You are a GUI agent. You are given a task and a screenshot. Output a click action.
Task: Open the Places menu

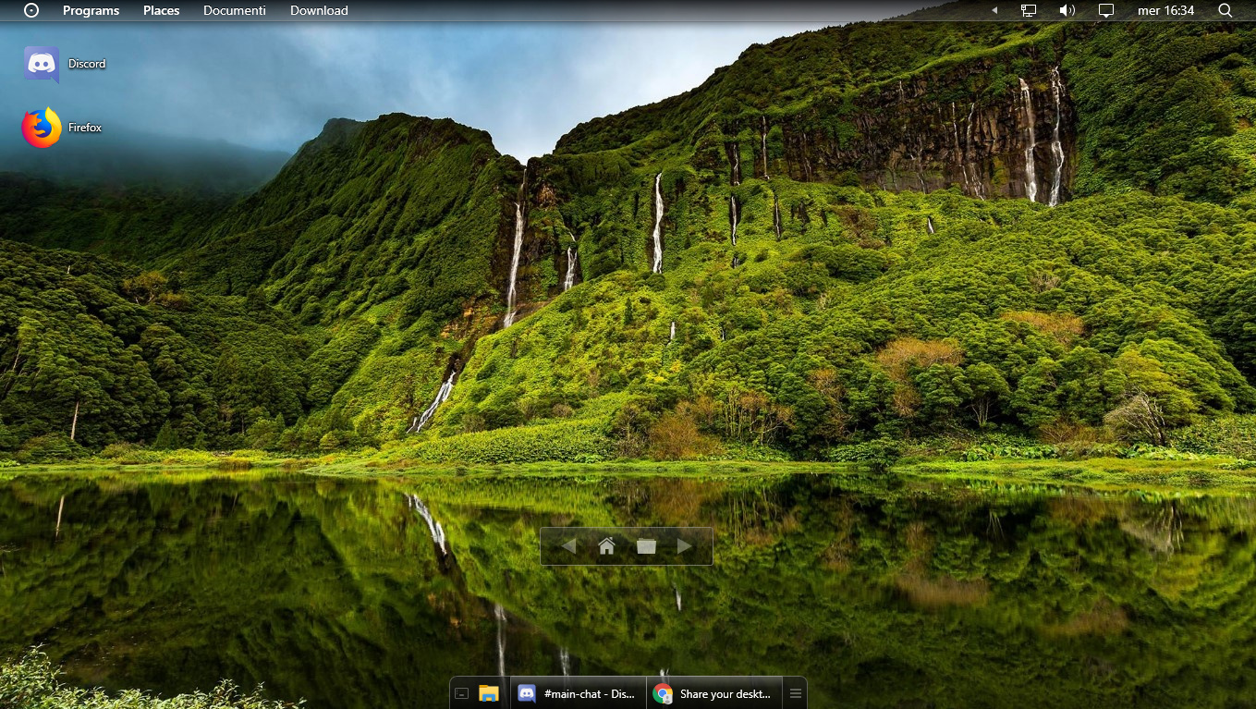tap(161, 10)
